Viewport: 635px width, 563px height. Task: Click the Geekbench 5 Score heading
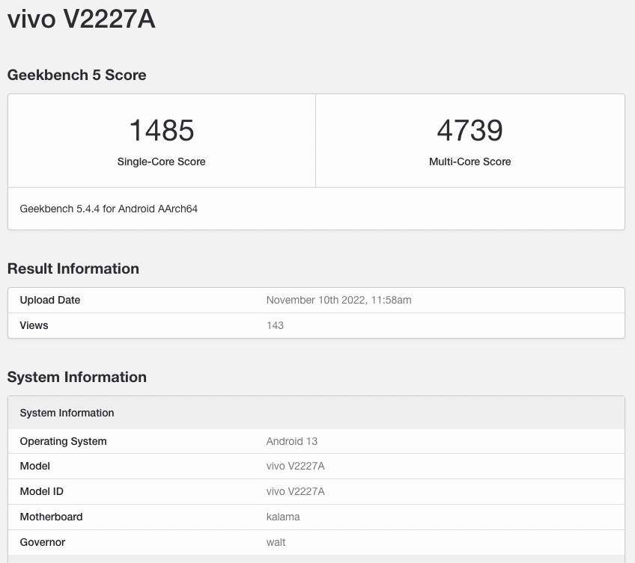76,75
